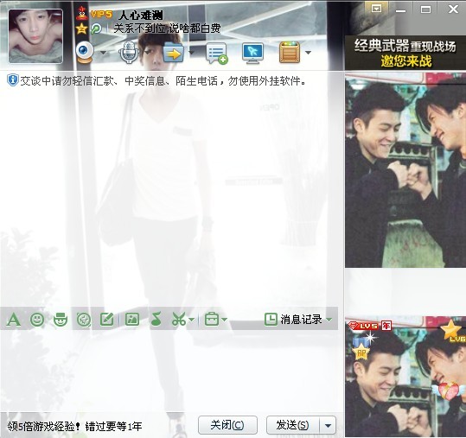
Task: Click the contact's QQ show image
Action: coord(405,169)
